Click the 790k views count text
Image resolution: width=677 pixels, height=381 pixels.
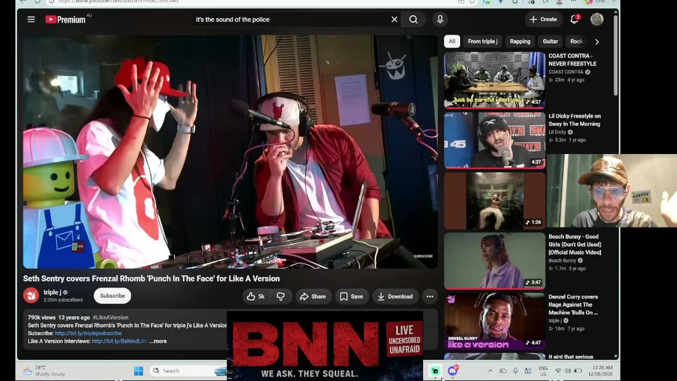click(x=42, y=317)
